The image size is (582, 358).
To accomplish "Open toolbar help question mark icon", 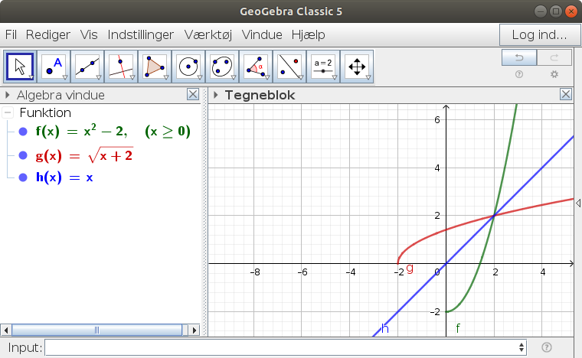I will point(519,74).
